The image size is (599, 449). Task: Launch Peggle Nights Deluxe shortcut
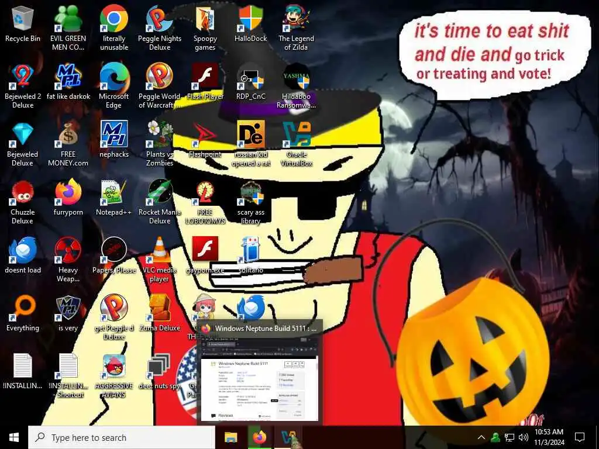(x=159, y=19)
